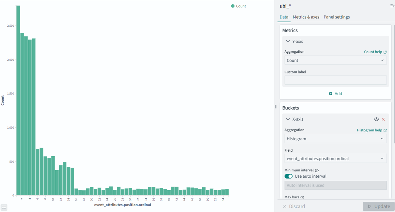Collapse the Y-axis metric section
The width and height of the screenshot is (395, 212).
288,41
